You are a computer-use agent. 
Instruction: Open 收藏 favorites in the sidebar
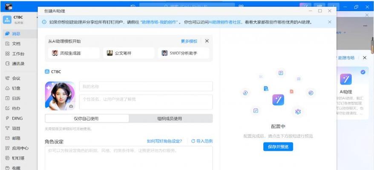click(13, 168)
